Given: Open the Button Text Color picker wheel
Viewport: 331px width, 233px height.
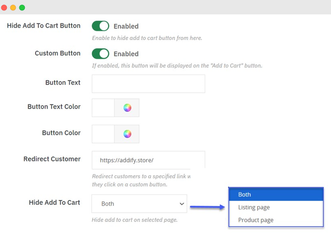Looking at the screenshot, I should coord(127,108).
